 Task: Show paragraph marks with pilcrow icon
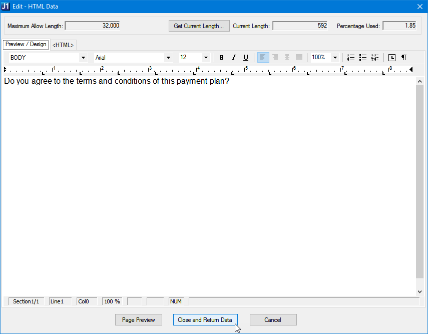[x=403, y=58]
